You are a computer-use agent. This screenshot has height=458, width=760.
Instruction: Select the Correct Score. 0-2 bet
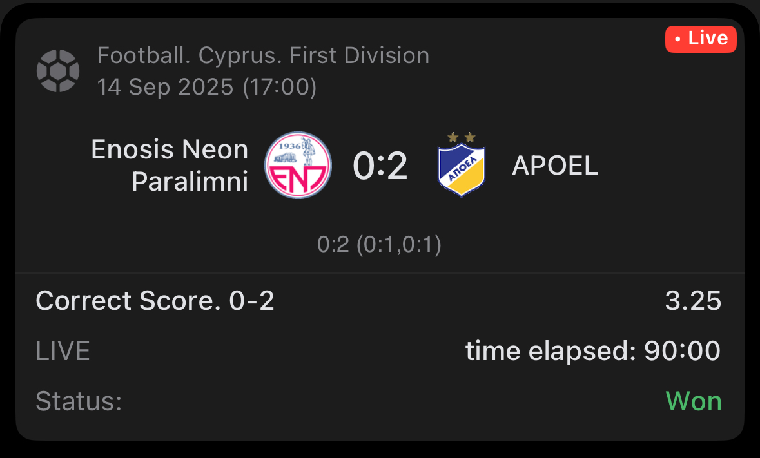(x=155, y=301)
